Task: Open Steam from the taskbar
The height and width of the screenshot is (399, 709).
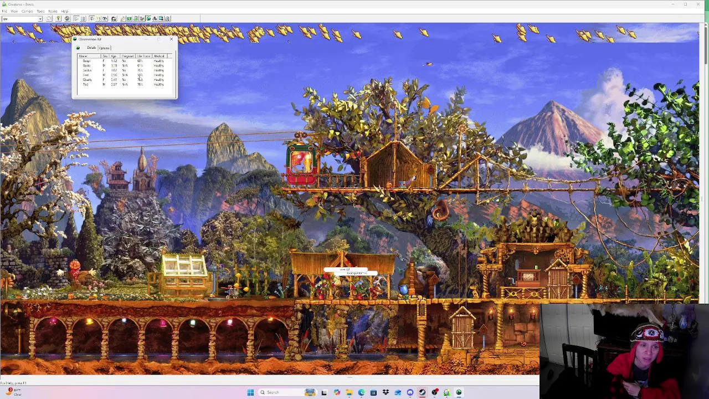Action: tap(422, 392)
